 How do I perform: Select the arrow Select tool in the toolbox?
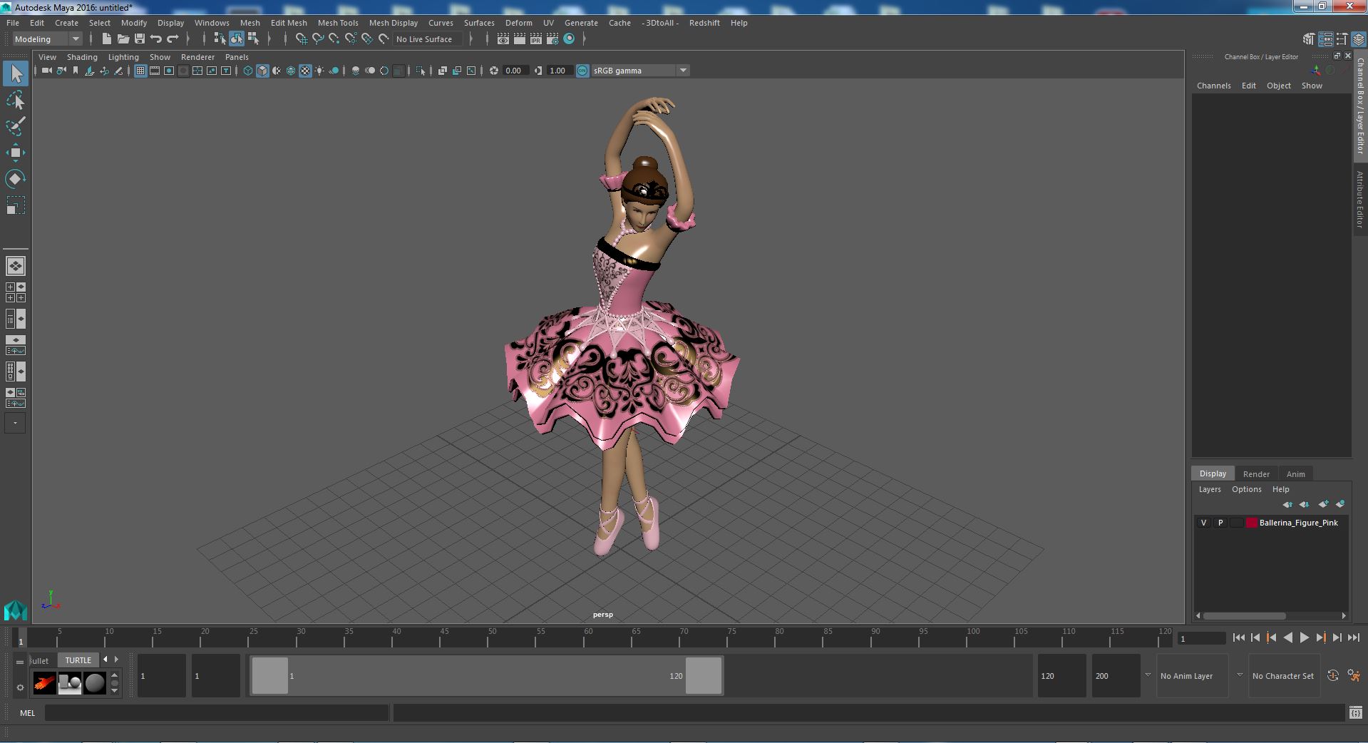pos(16,73)
